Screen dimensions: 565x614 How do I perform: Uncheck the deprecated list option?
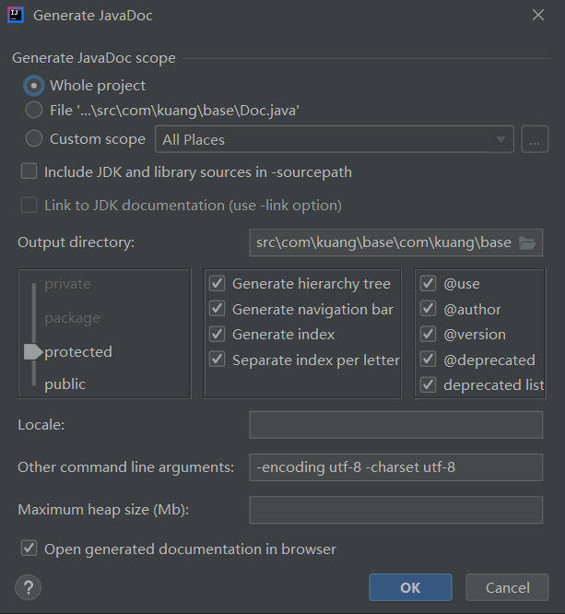[x=428, y=385]
